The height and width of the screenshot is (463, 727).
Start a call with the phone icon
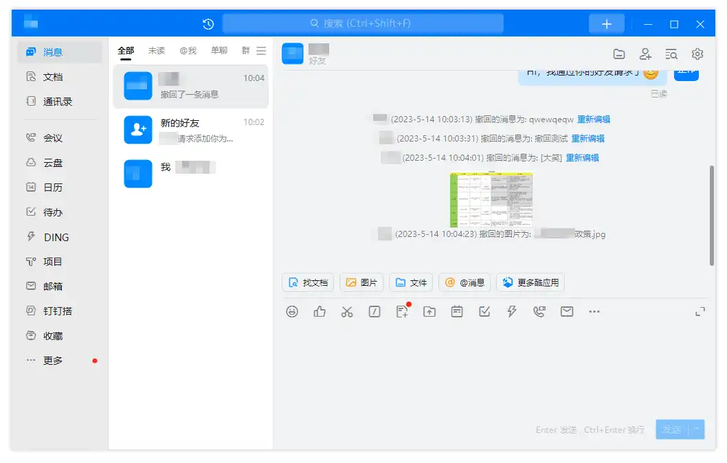pyautogui.click(x=539, y=311)
